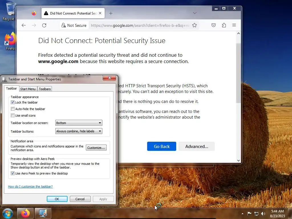Click the Go Back button
292x219 pixels.
tap(162, 146)
